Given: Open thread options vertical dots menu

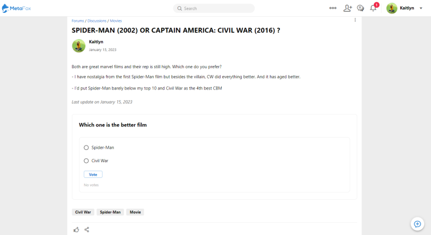Looking at the screenshot, I should click(355, 20).
